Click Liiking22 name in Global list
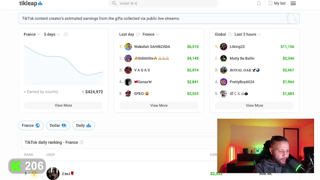This screenshot has width=320, height=180. tap(237, 47)
